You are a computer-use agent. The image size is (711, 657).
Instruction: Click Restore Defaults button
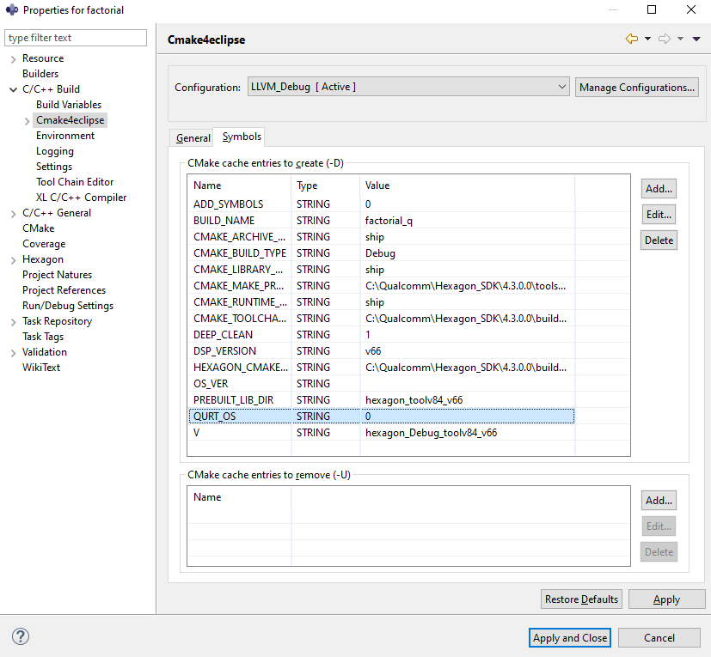coord(581,599)
